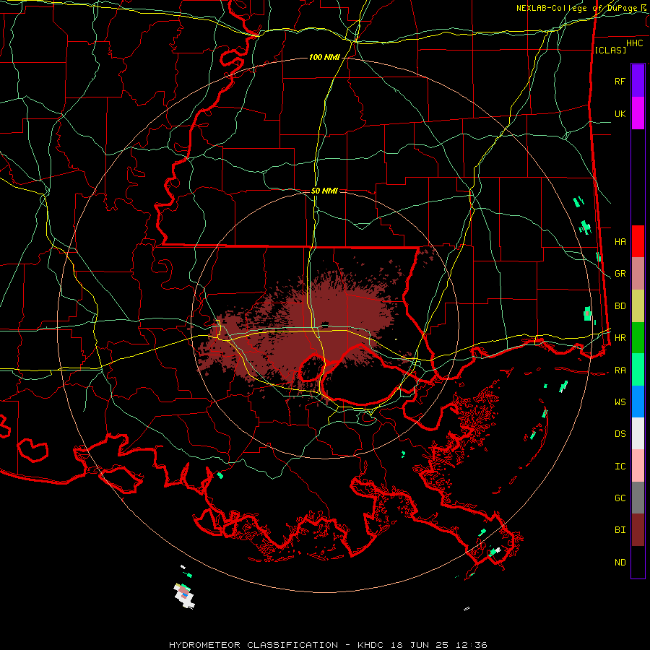This screenshot has height=650, width=650.
Task: Click the RA legend label
Action: 620,370
